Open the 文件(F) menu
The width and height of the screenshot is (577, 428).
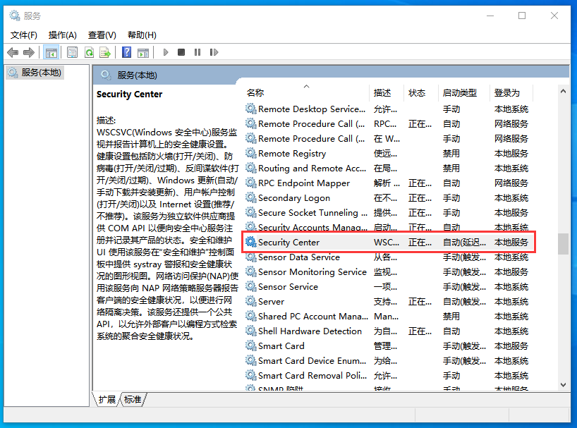tap(24, 35)
